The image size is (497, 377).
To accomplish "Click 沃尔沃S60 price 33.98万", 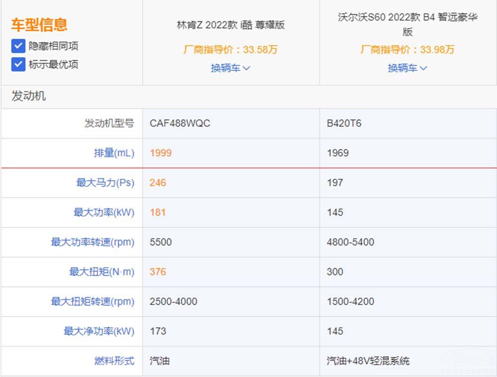I will pyautogui.click(x=407, y=50).
